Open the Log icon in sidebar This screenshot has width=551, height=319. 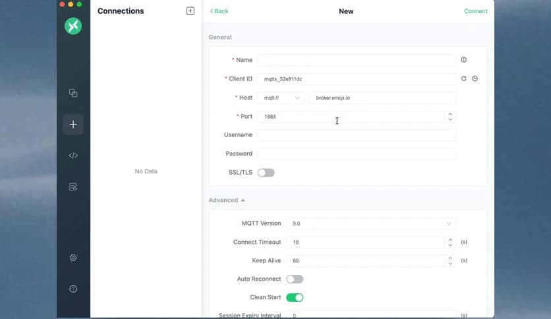[73, 187]
